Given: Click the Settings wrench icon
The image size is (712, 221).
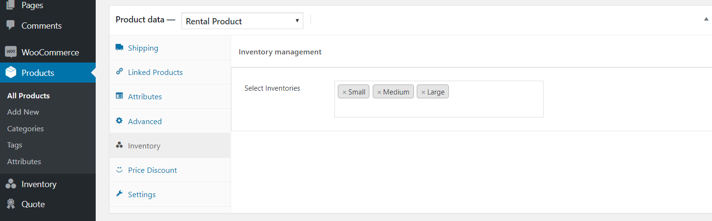Looking at the screenshot, I should point(119,194).
